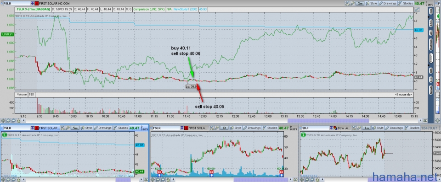This screenshot has width=441, height=182.
Task: Open the 5m timeframe selector on lower-left chart
Action: tap(75, 128)
